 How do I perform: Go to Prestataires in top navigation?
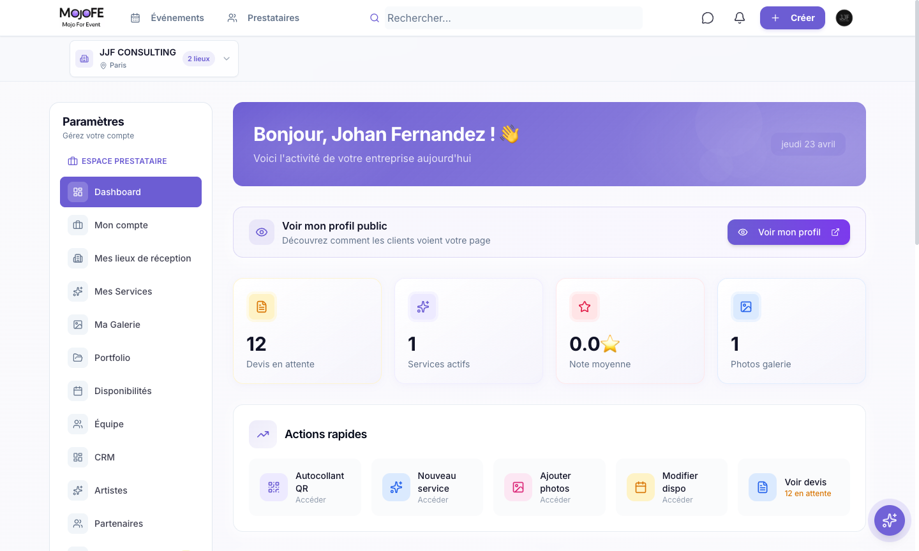tap(263, 18)
